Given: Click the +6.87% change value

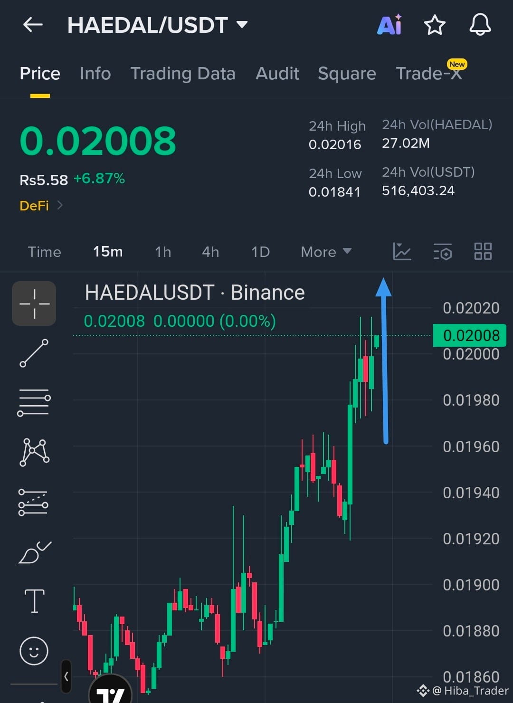Looking at the screenshot, I should [x=99, y=179].
